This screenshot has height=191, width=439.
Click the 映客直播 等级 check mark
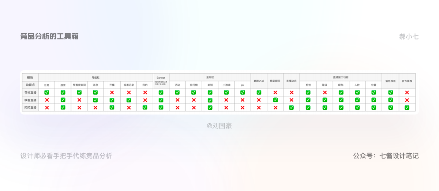pos(325,100)
